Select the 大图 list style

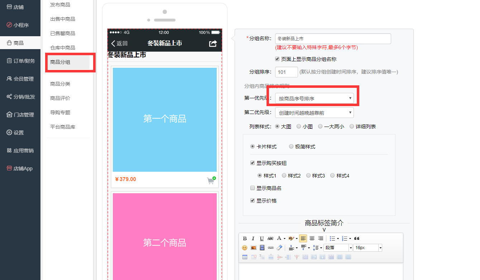[277, 126]
